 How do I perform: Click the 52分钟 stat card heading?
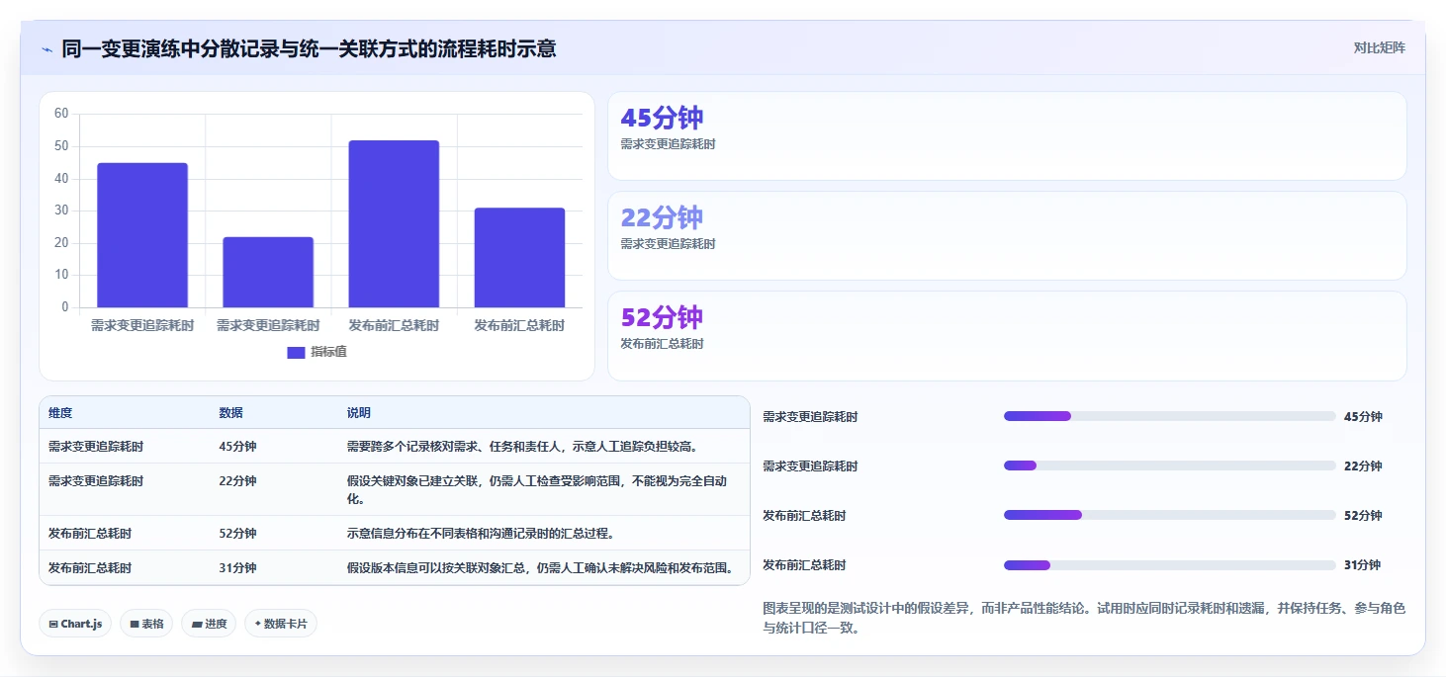tap(662, 317)
